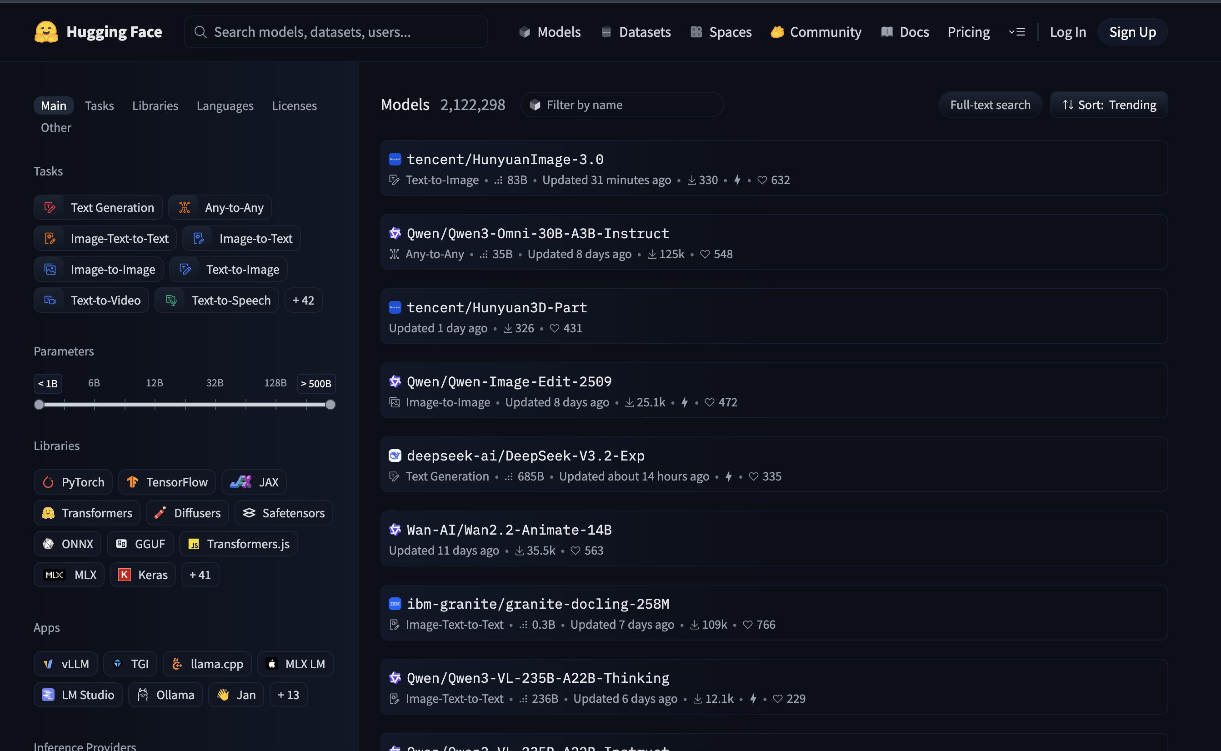Image resolution: width=1221 pixels, height=751 pixels.
Task: Click the right handle of Parameters slider
Action: [x=330, y=404]
